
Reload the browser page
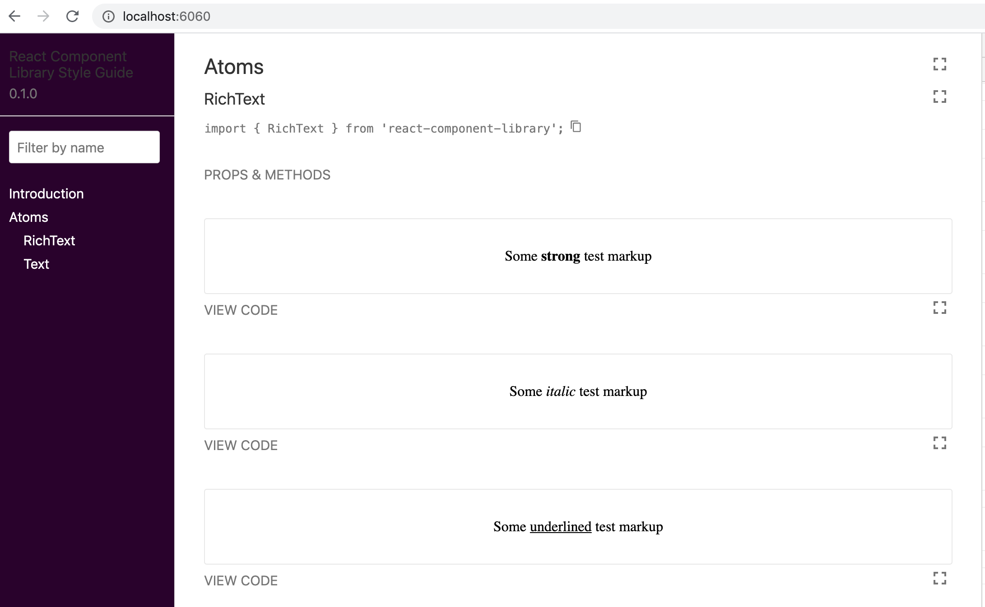[72, 16]
